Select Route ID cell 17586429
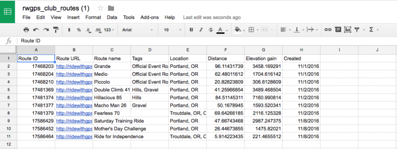The height and width of the screenshot is (149, 397). coord(36,121)
